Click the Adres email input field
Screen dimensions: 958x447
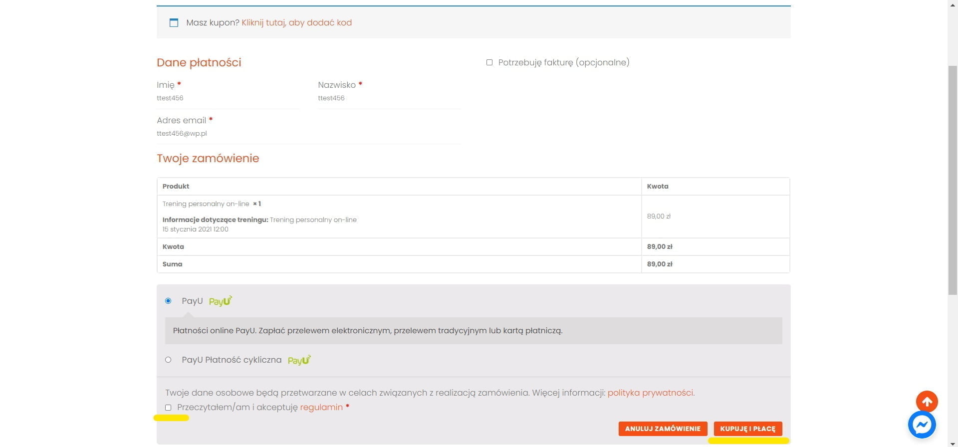click(308, 134)
